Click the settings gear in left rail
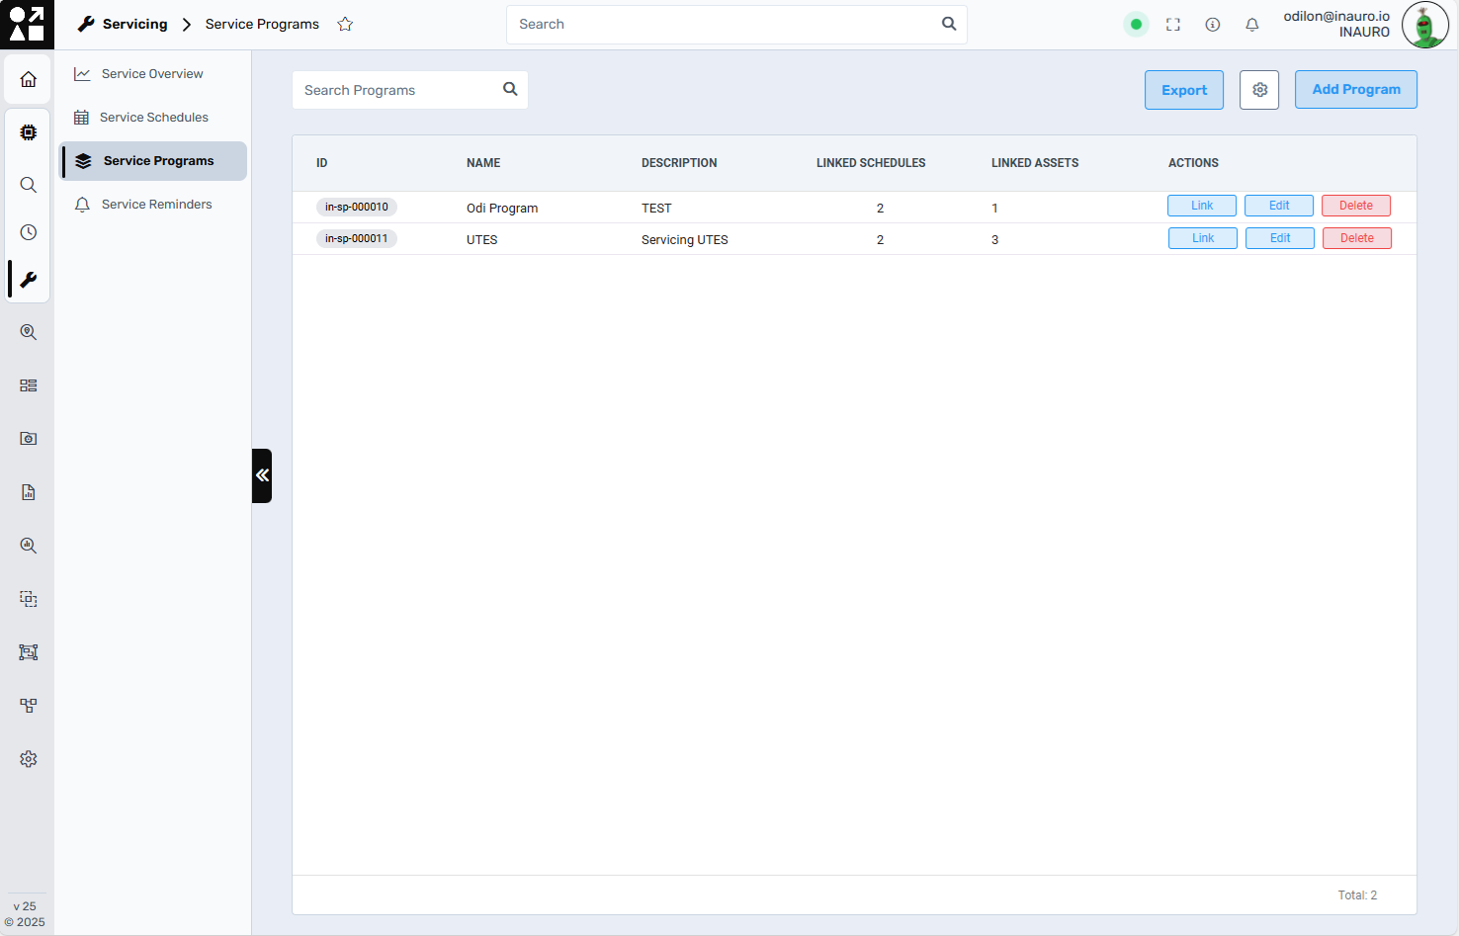This screenshot has width=1459, height=936. click(x=29, y=759)
